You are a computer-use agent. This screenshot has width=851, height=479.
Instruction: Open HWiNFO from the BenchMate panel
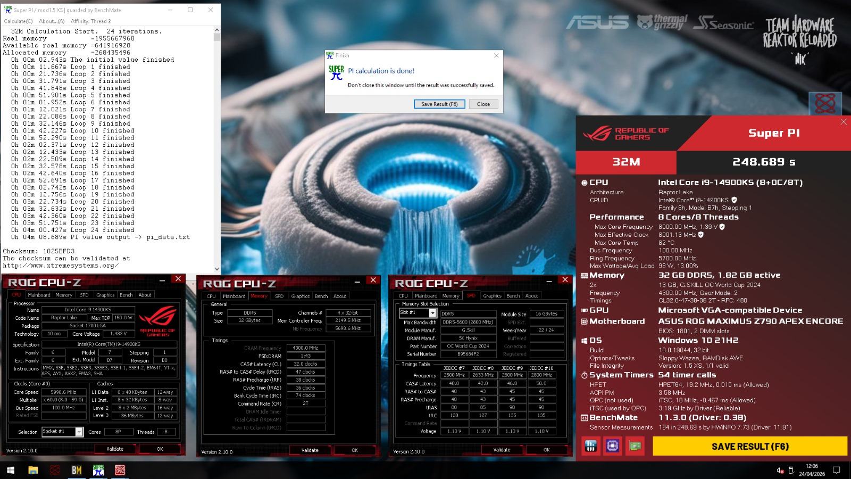(x=591, y=446)
